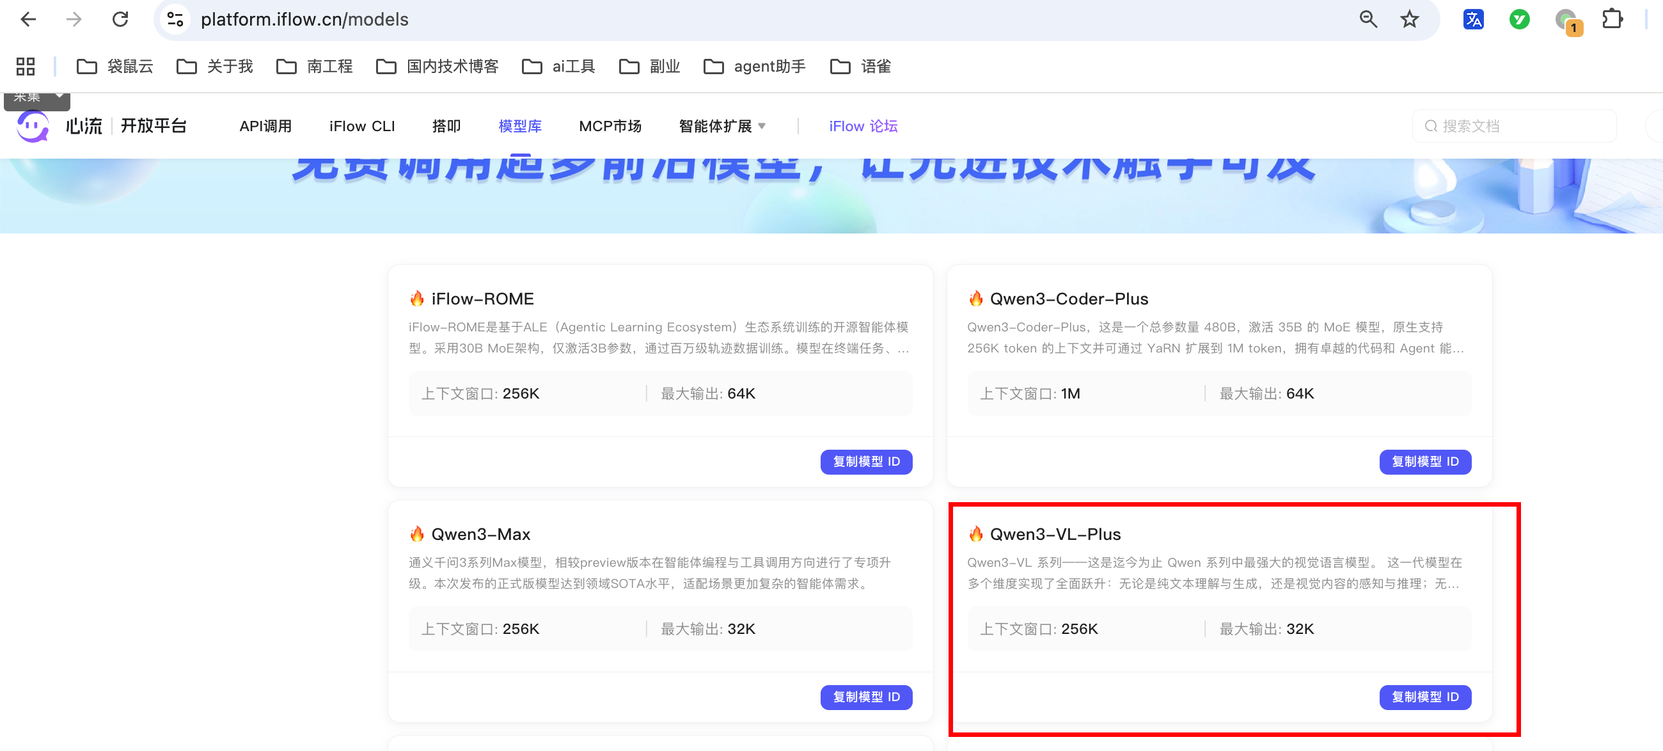The image size is (1663, 751).
Task: Open the 关于我 bookmark folder
Action: pyautogui.click(x=215, y=66)
